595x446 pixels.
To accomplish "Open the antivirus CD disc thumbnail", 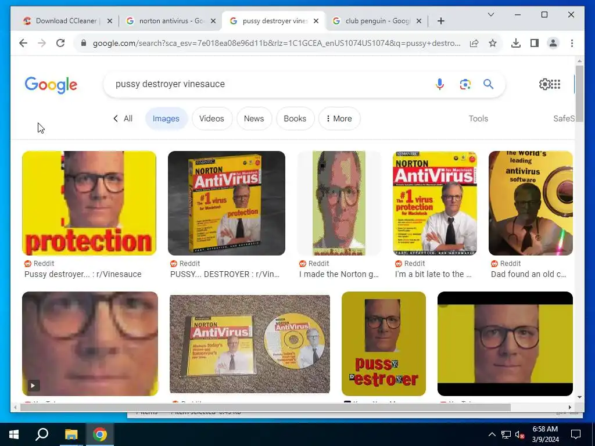I will (531, 203).
